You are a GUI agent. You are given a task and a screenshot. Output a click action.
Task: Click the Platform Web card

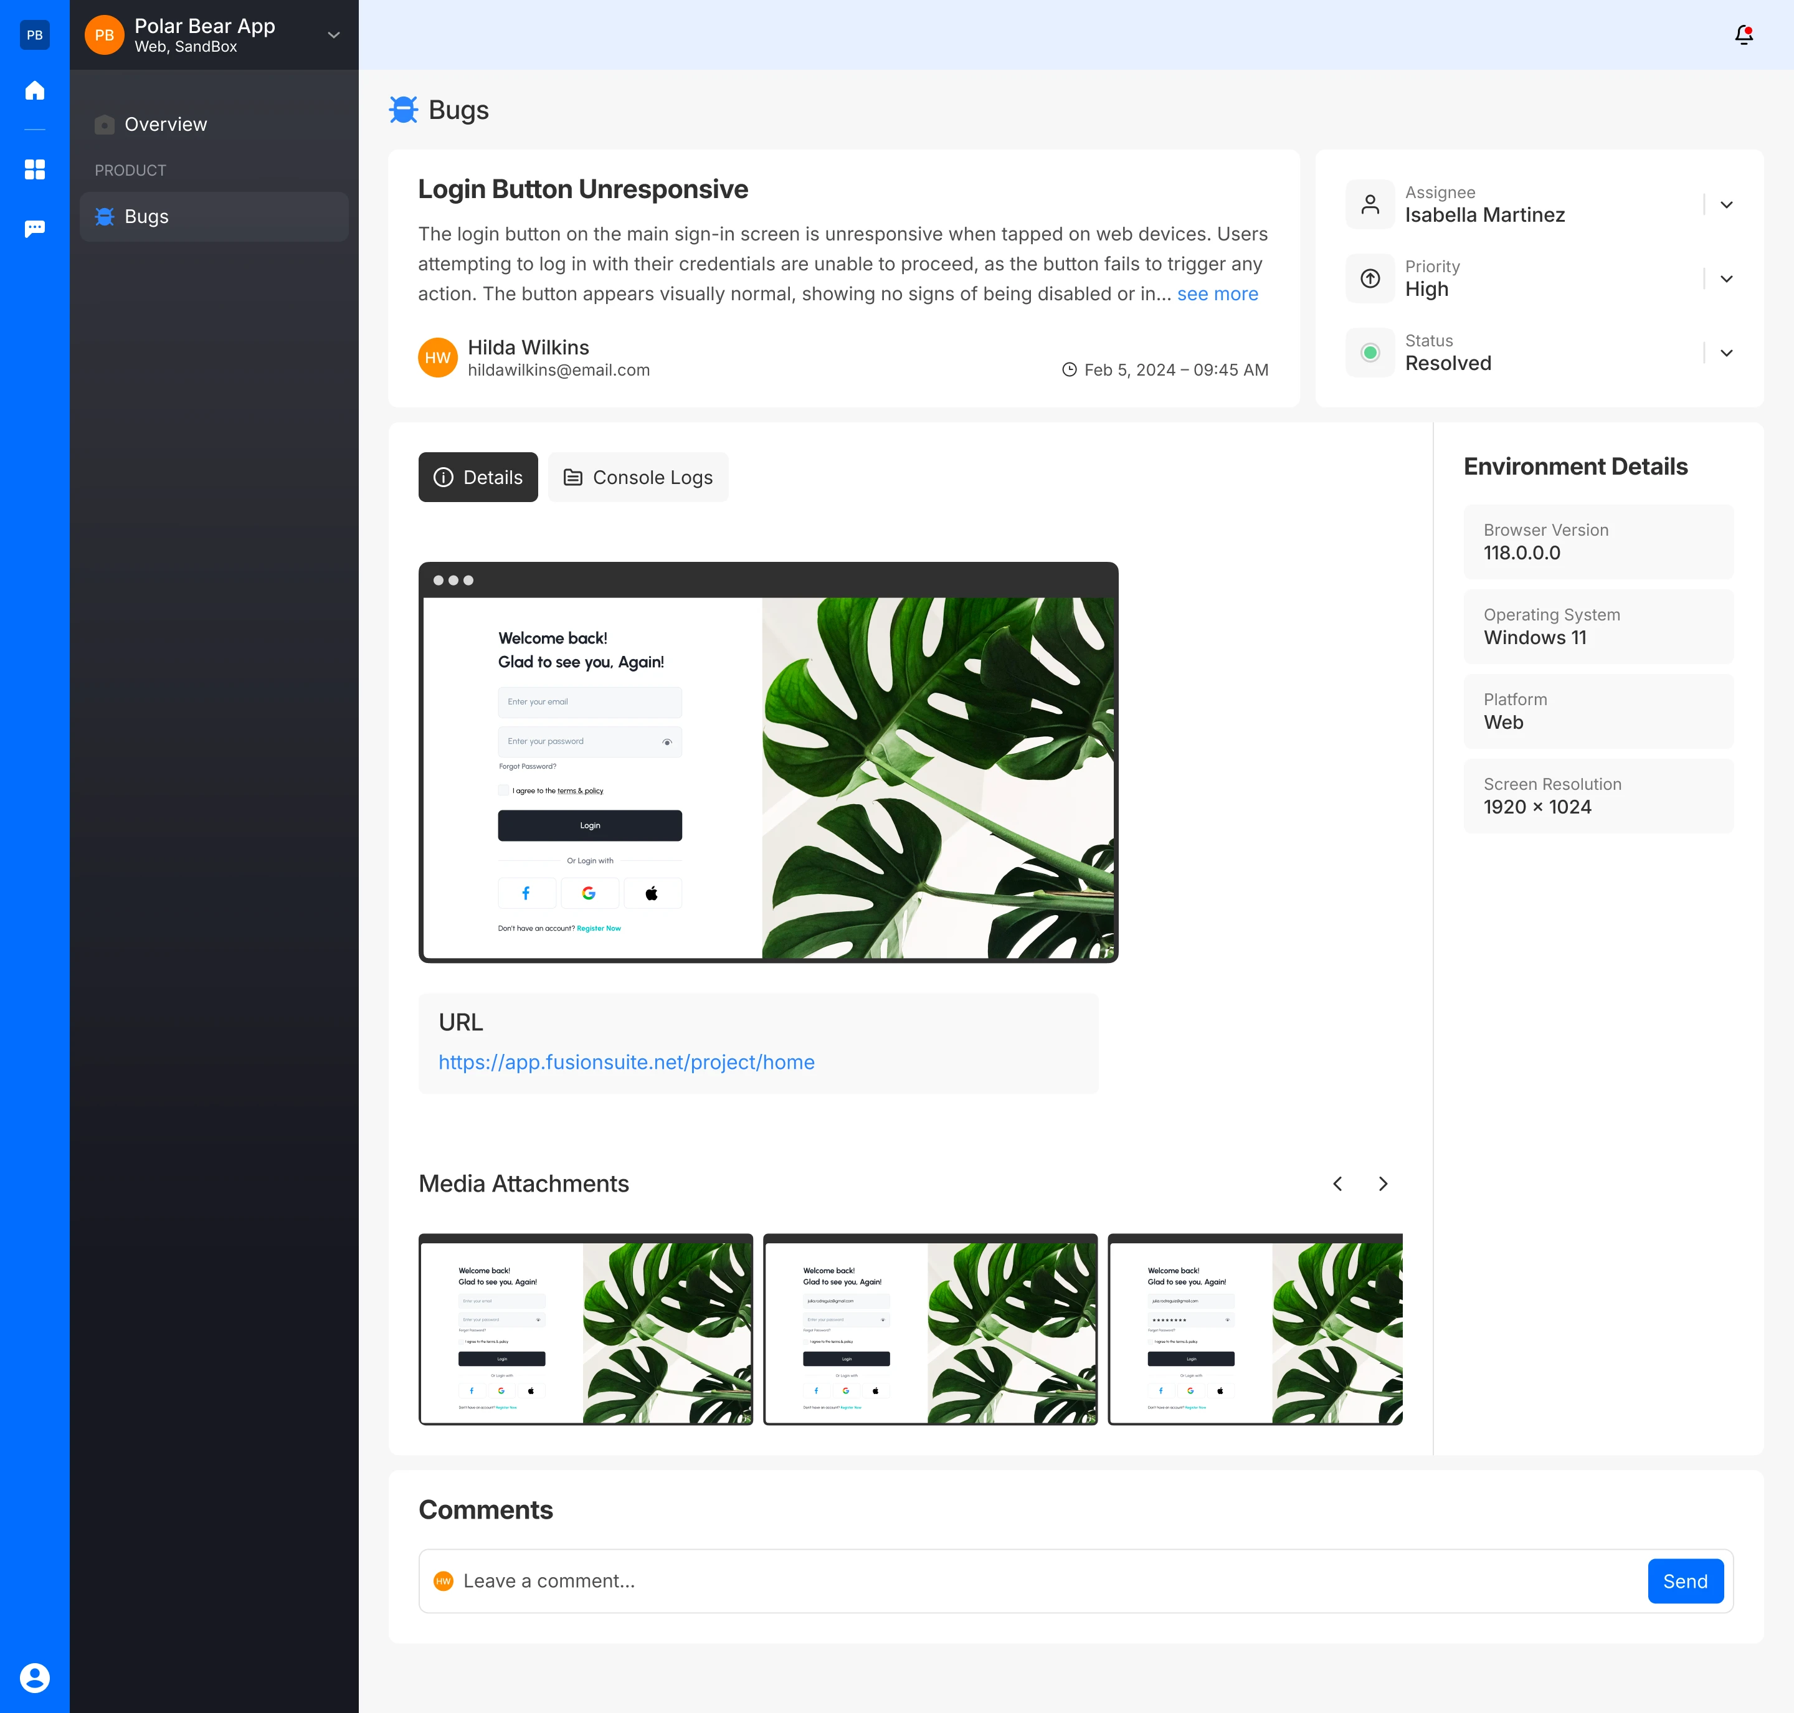coord(1598,711)
